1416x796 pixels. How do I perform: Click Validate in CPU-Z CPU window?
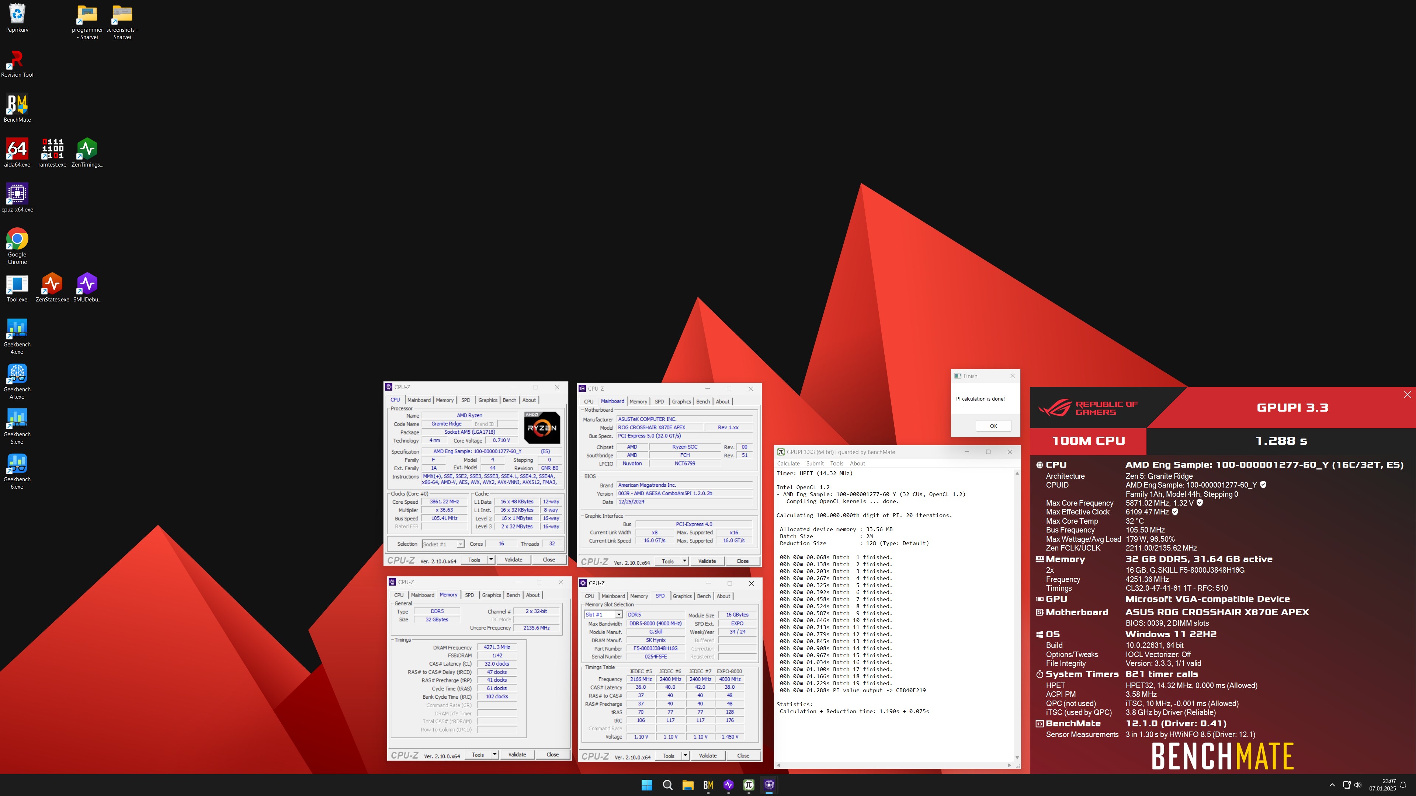tap(513, 560)
